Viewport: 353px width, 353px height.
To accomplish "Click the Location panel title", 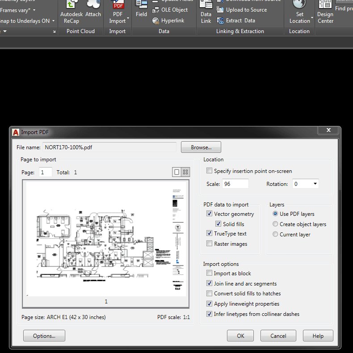I will click(x=299, y=31).
